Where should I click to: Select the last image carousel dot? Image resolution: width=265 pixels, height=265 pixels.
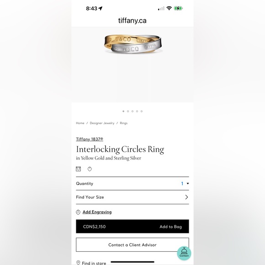[x=142, y=111]
